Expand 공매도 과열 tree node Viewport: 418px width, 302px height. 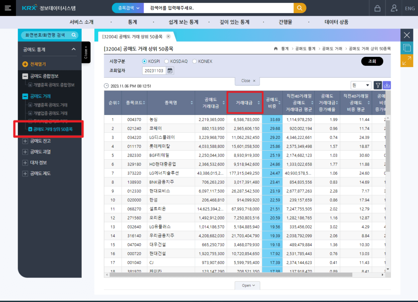click(x=25, y=152)
